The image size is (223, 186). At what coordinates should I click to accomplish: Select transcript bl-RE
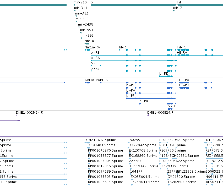tap(134, 71)
